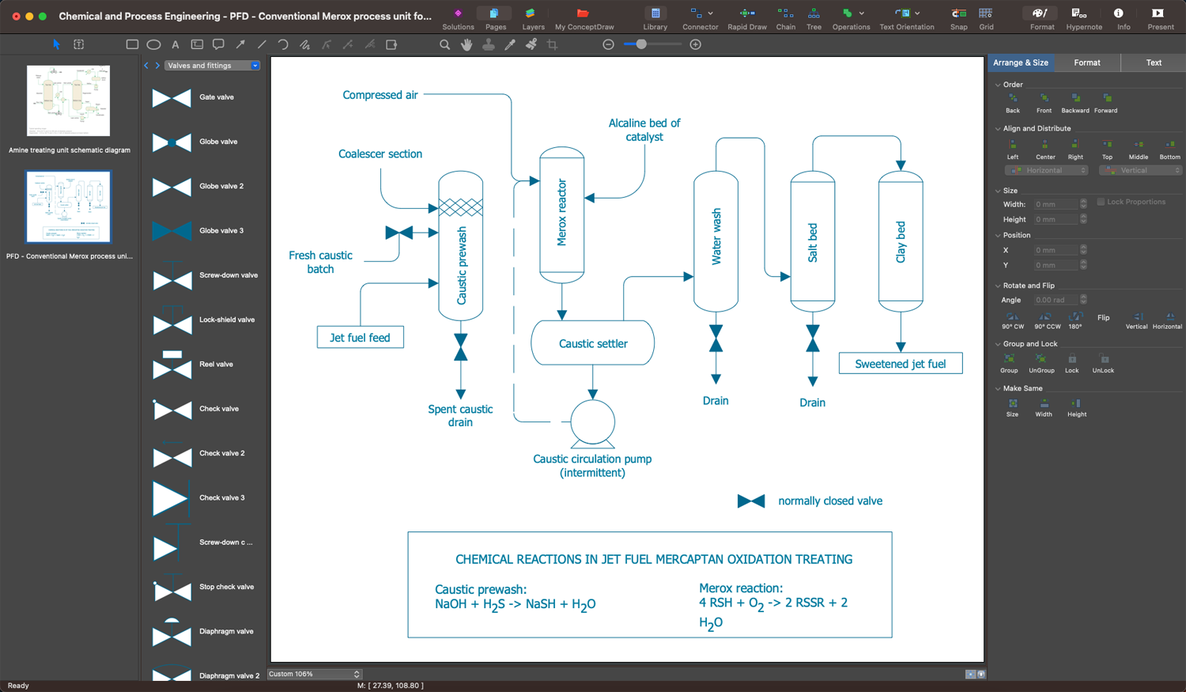This screenshot has height=692, width=1186.
Task: Collapse the Order section
Action: [998, 85]
